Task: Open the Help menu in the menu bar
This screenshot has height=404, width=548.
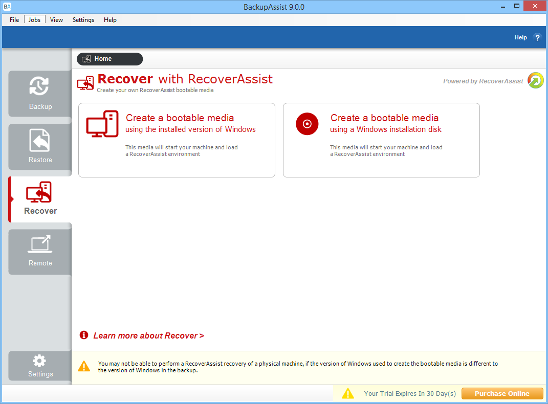Action: (x=110, y=20)
